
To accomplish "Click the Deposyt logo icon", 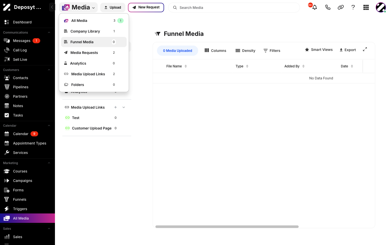I will pos(7,7).
